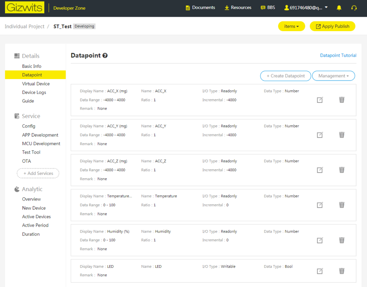Select MCU Development in the sidebar
This screenshot has width=367, height=287.
click(41, 144)
